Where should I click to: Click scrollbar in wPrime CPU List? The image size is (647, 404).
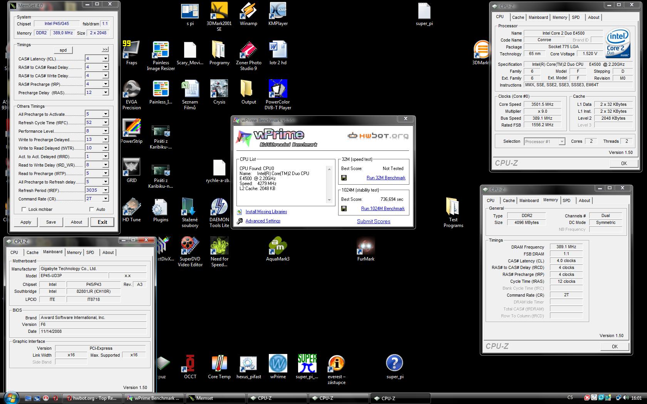(x=329, y=184)
